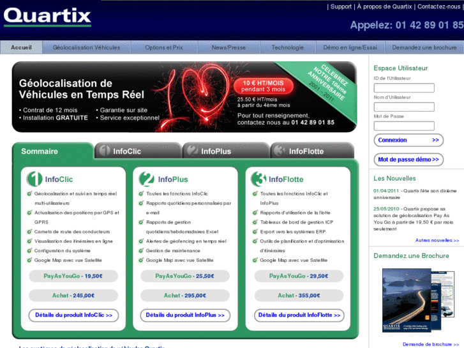Click checkmark beside 'Configuration du système'

coord(29,250)
